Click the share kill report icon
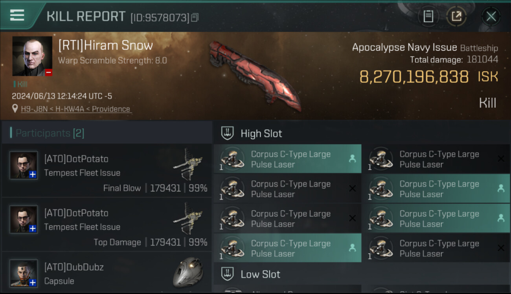This screenshot has height=294, width=511. click(456, 16)
